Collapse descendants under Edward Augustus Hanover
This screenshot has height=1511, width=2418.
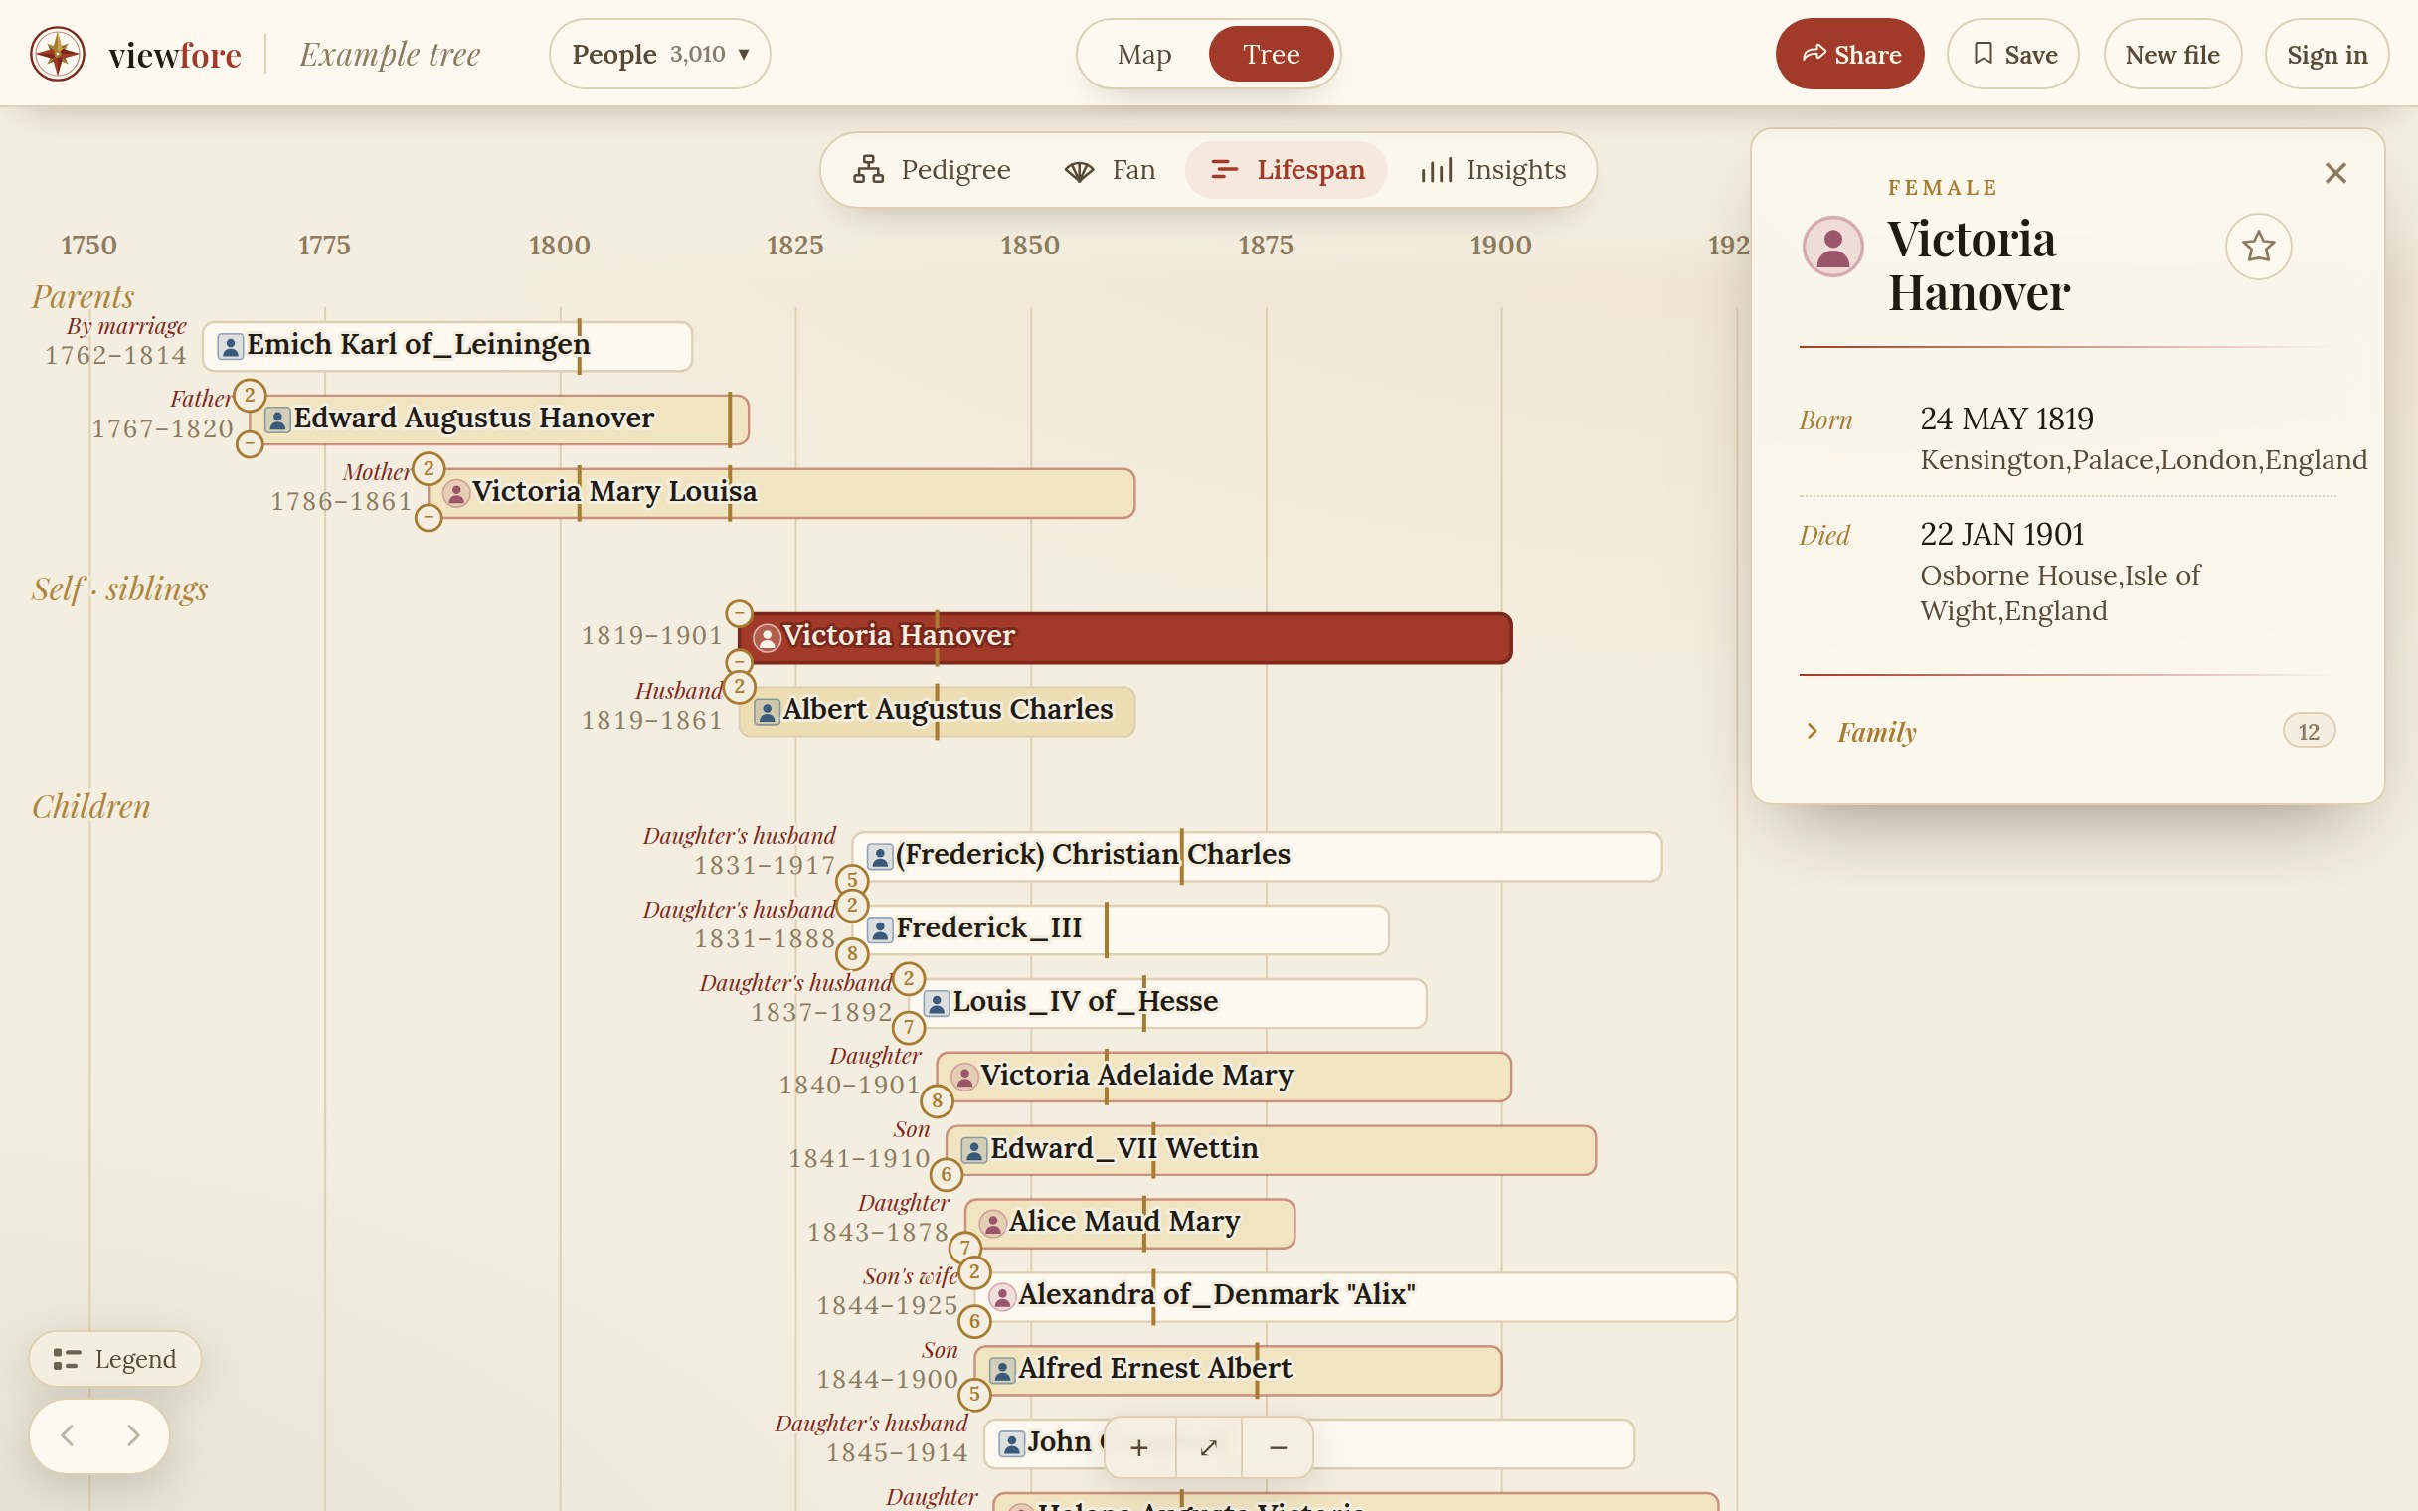pos(250,442)
